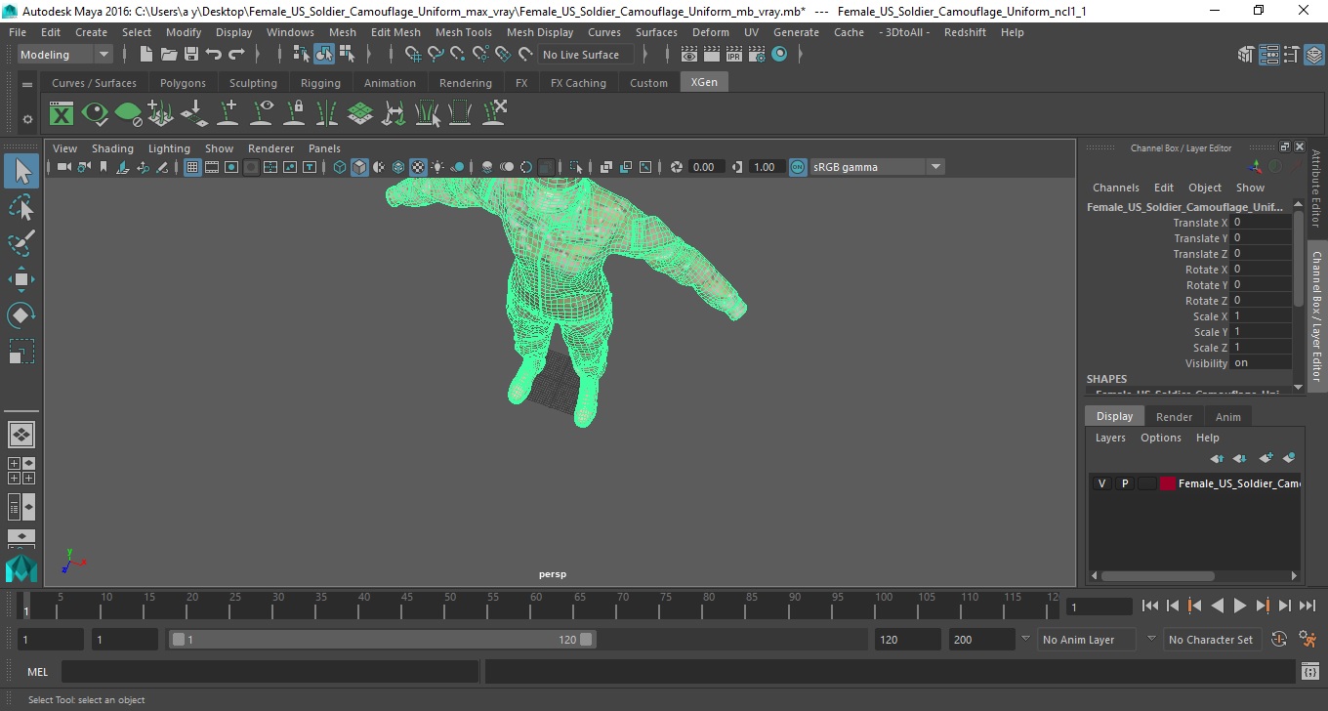
Task: Toggle the viewport grid display
Action: click(192, 167)
